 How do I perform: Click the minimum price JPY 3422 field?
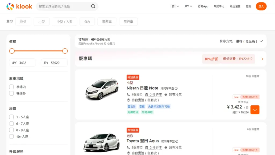(x=23, y=63)
